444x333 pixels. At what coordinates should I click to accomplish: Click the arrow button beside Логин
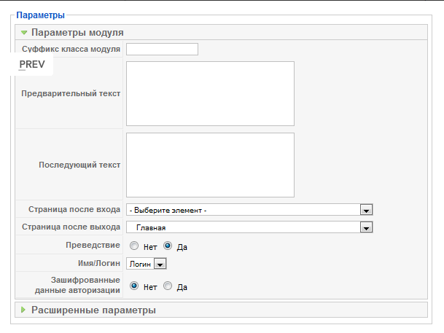[x=160, y=264]
